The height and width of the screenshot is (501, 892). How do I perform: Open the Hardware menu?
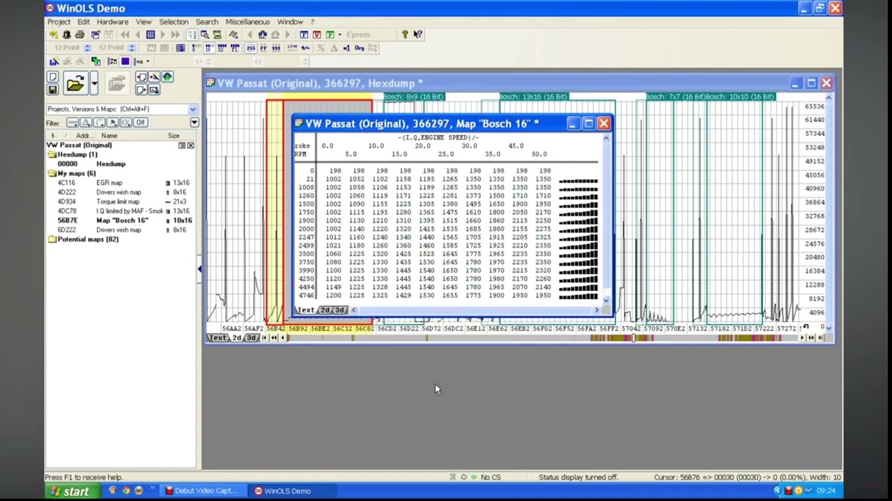click(112, 22)
